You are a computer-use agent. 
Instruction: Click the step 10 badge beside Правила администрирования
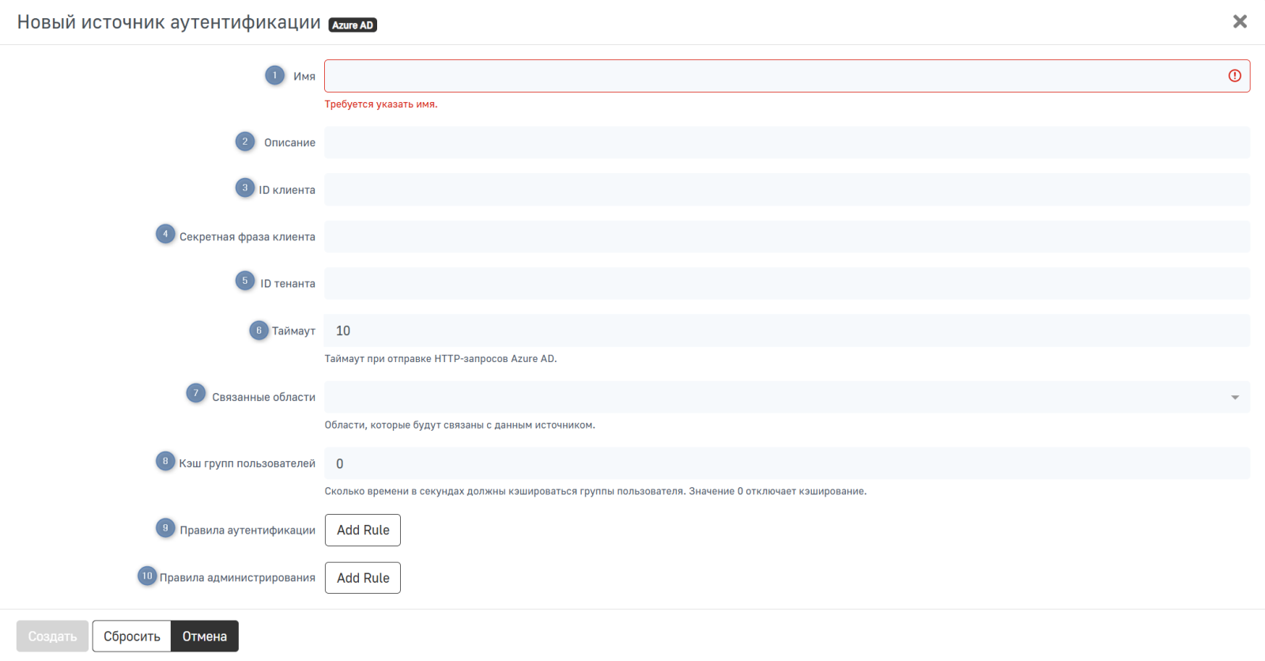pyautogui.click(x=147, y=576)
